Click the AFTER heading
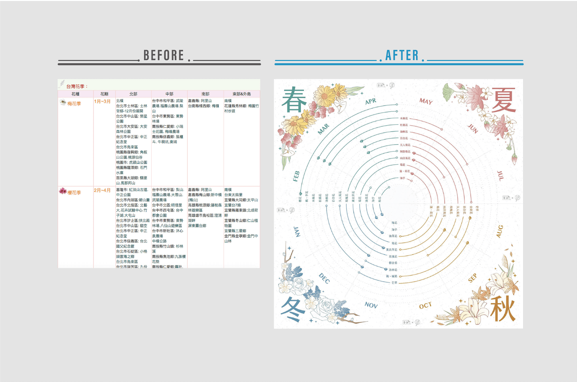 (402, 55)
